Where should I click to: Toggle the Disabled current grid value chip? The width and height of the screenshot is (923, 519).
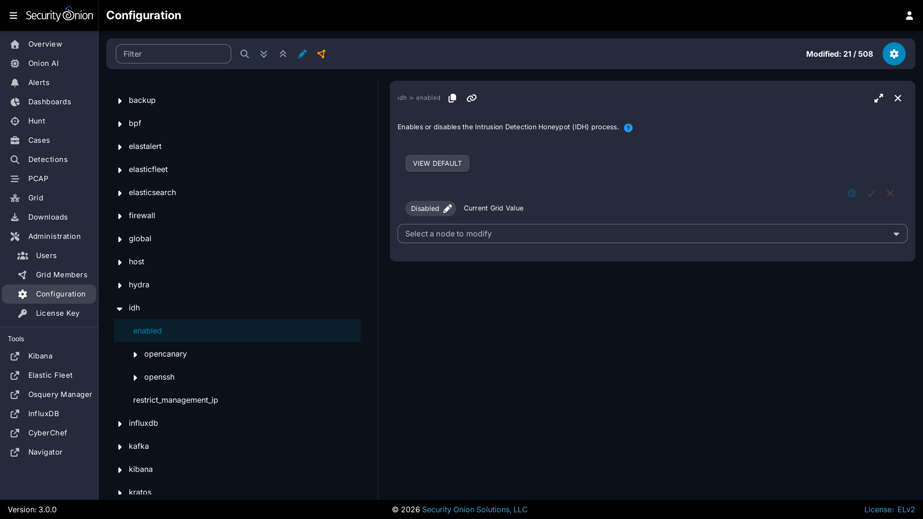pyautogui.click(x=430, y=209)
